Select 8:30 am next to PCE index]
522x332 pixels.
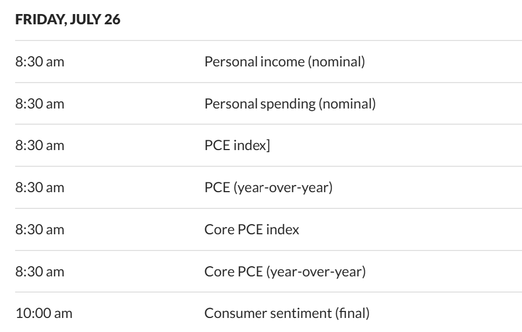(40, 146)
